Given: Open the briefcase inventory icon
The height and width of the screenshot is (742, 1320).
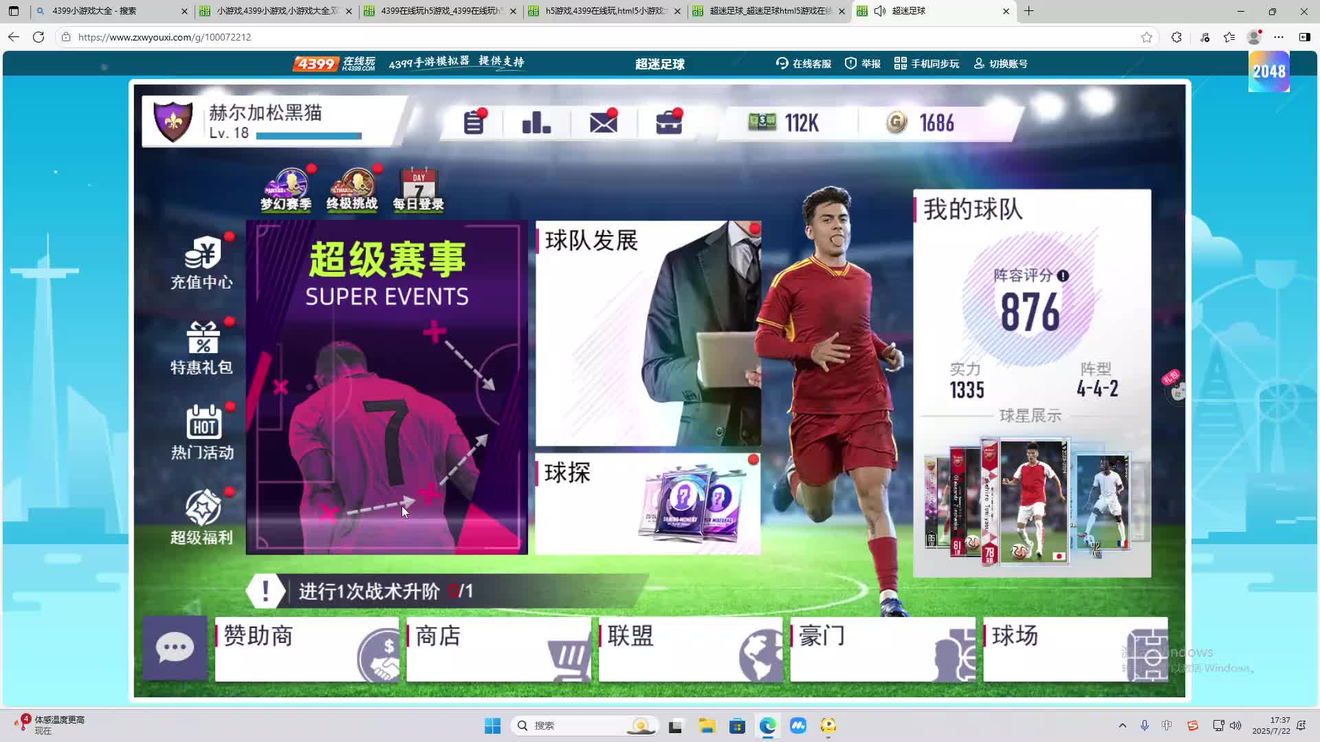Looking at the screenshot, I should (x=668, y=124).
